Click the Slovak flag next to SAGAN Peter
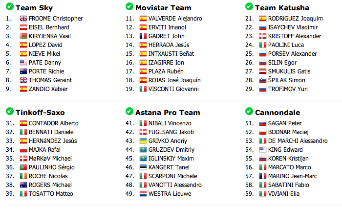This screenshot has height=210, width=342. pyautogui.click(x=263, y=123)
